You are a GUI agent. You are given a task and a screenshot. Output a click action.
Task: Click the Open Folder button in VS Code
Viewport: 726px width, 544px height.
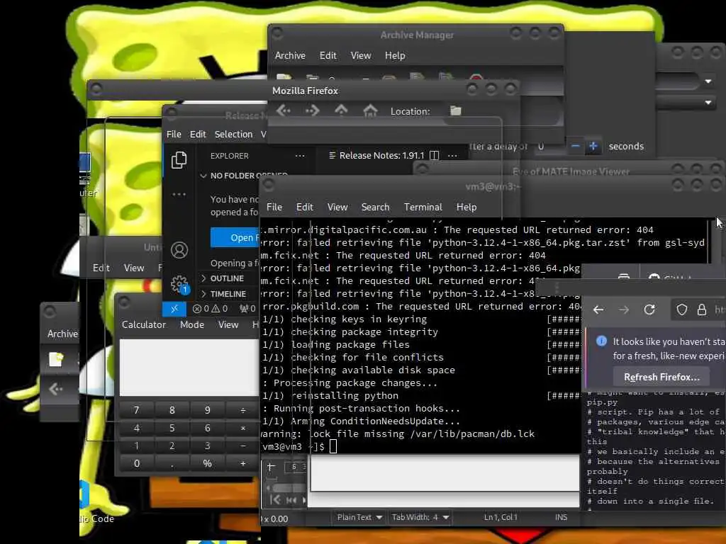click(235, 238)
